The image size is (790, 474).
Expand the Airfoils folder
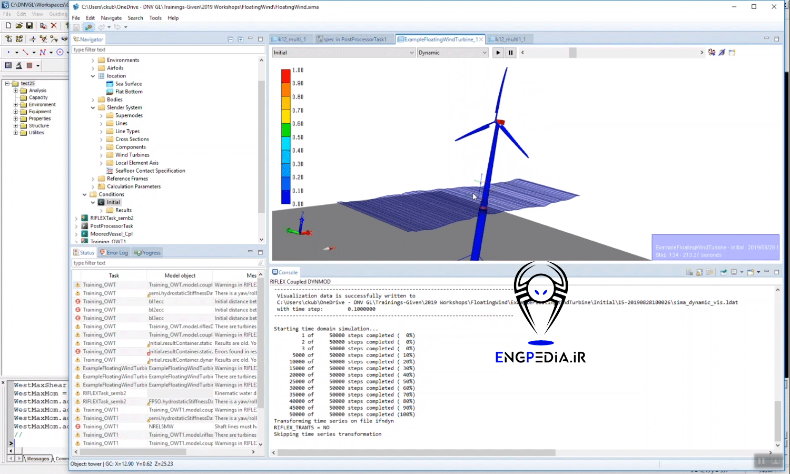point(93,68)
